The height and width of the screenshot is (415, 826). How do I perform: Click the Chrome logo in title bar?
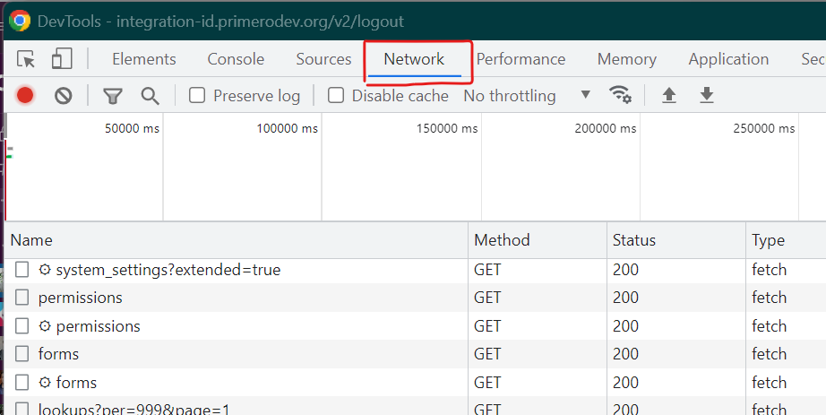20,21
